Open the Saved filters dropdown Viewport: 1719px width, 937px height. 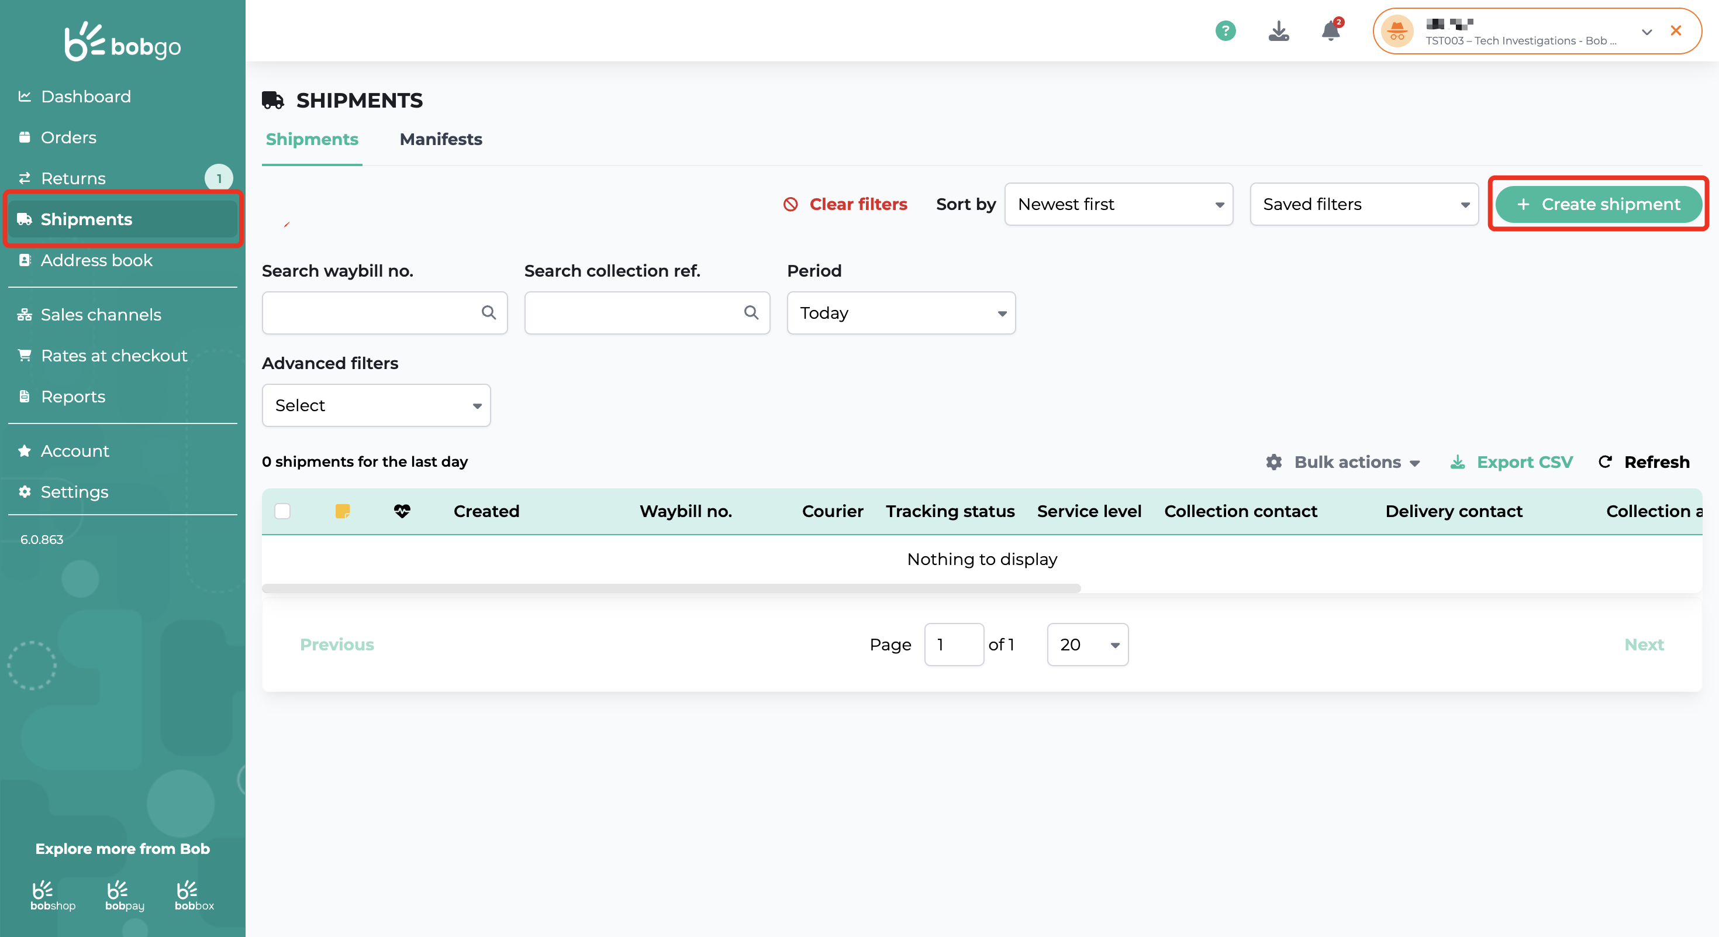[x=1364, y=204]
